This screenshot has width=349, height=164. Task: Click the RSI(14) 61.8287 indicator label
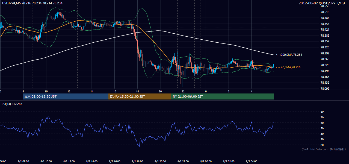point(12,104)
